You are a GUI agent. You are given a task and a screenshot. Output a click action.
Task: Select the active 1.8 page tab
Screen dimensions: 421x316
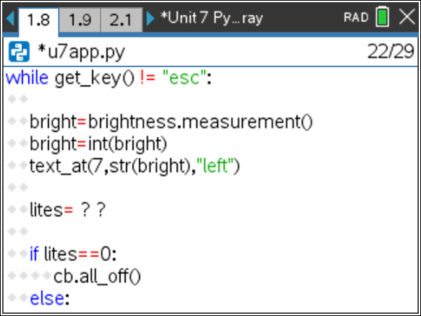click(38, 20)
